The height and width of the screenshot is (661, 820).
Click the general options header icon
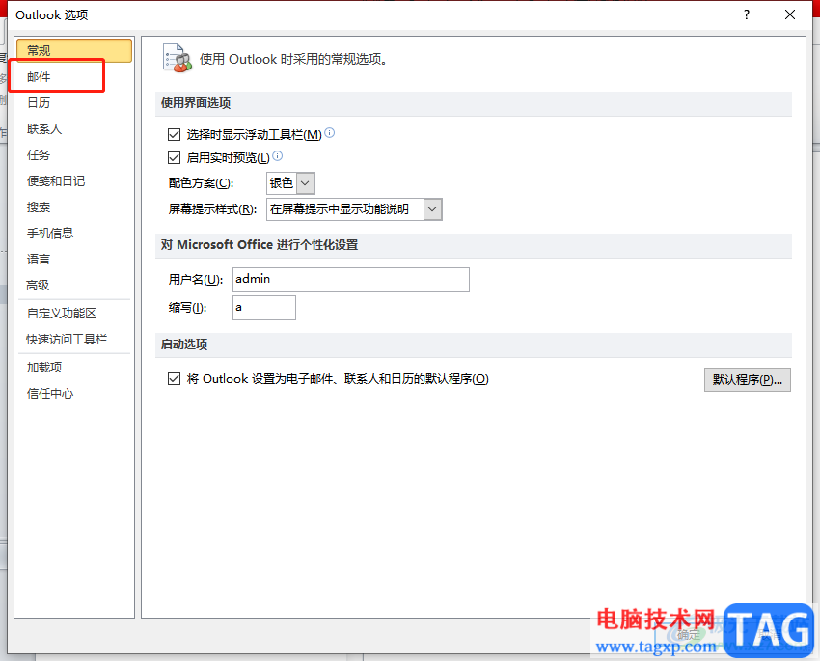[178, 58]
